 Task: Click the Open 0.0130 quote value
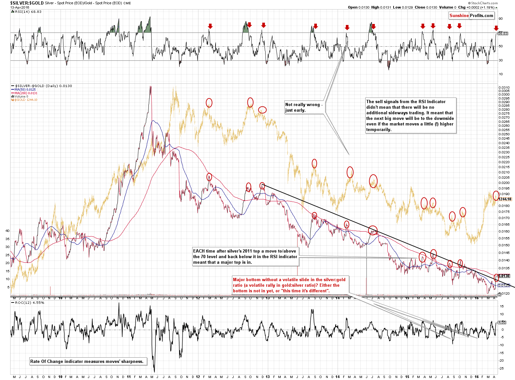[x=359, y=7]
